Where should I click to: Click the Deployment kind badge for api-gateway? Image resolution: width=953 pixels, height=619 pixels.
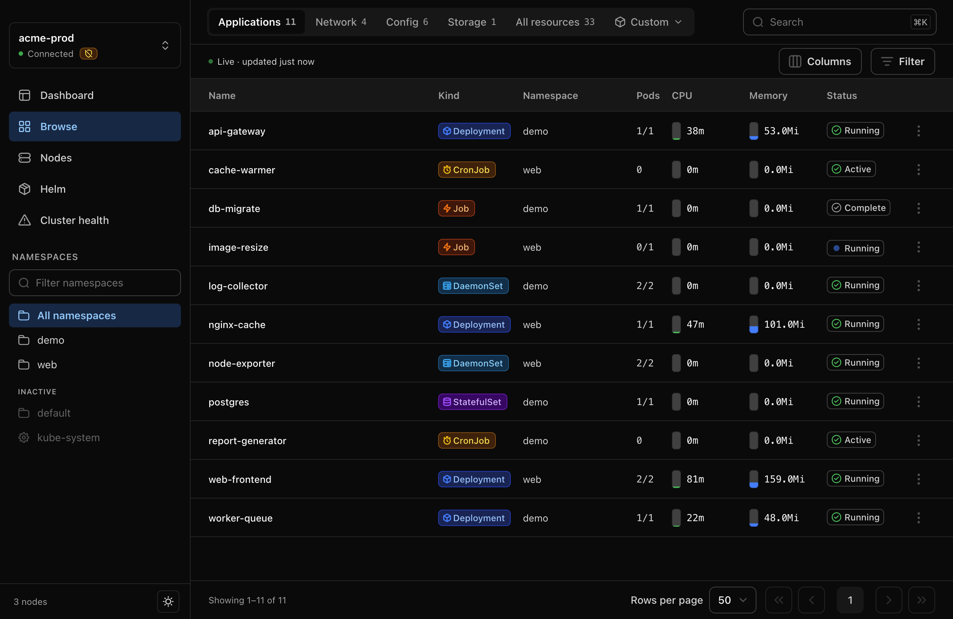pyautogui.click(x=474, y=131)
